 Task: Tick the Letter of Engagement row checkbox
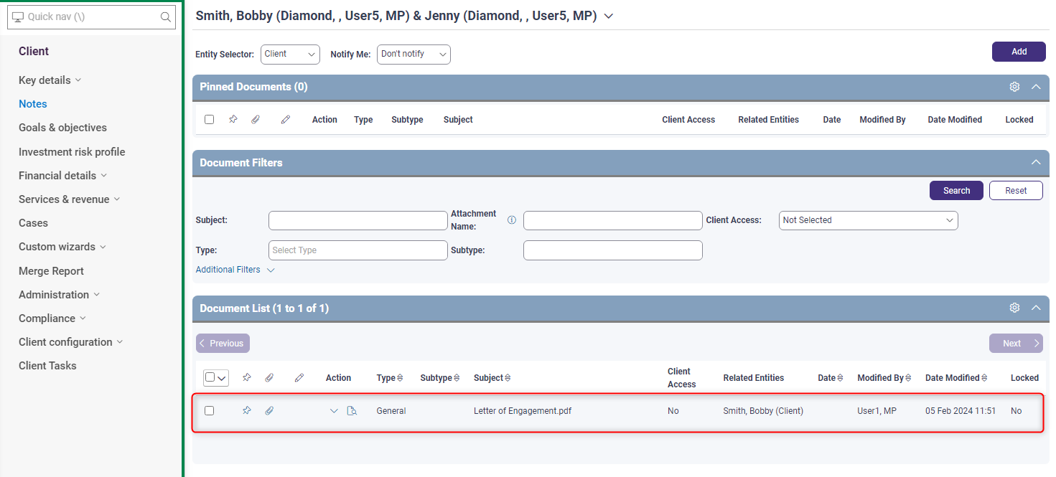(x=210, y=411)
